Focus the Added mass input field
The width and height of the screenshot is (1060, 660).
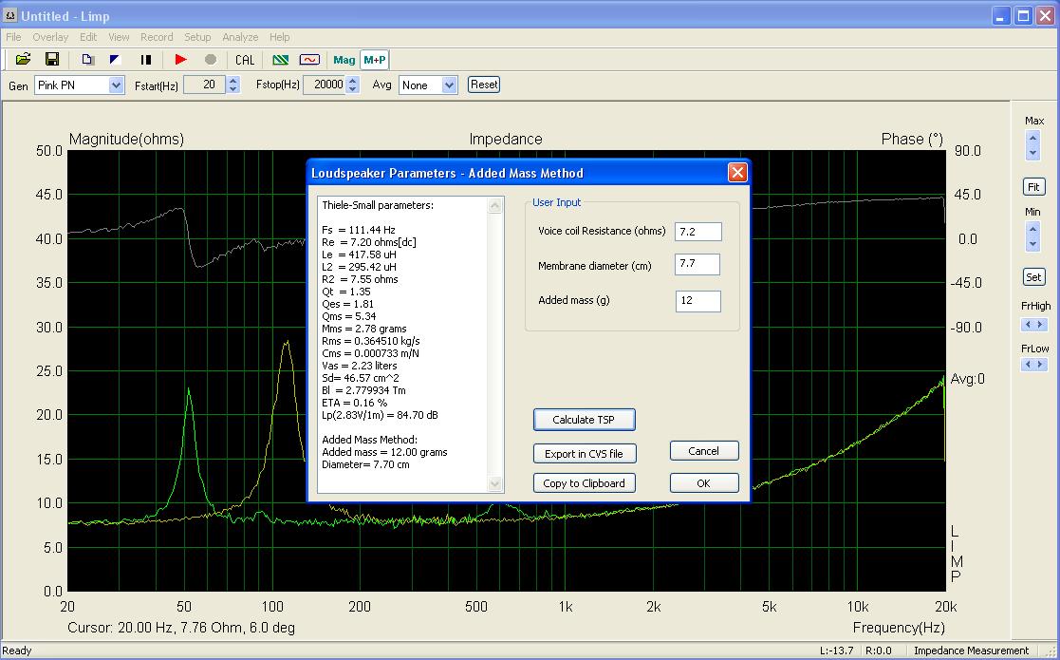click(x=697, y=301)
